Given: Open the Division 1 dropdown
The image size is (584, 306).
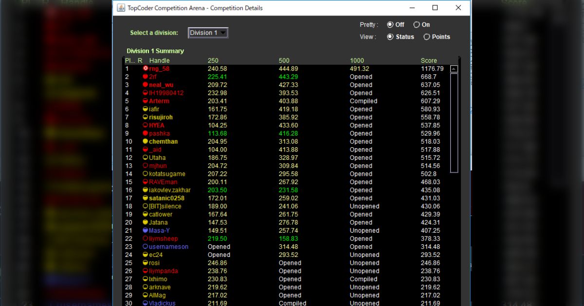Looking at the screenshot, I should click(x=208, y=33).
